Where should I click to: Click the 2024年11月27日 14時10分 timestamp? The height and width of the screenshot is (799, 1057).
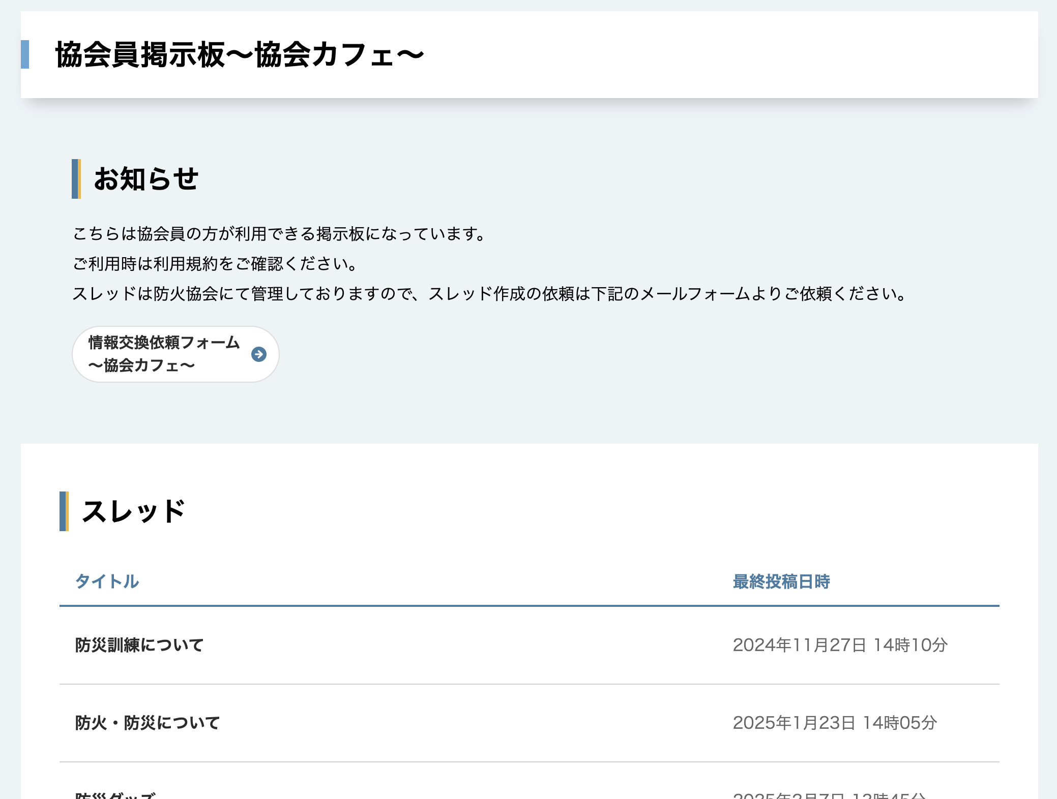click(840, 645)
